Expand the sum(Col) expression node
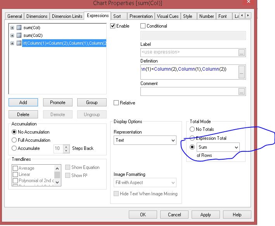 (x=12, y=28)
